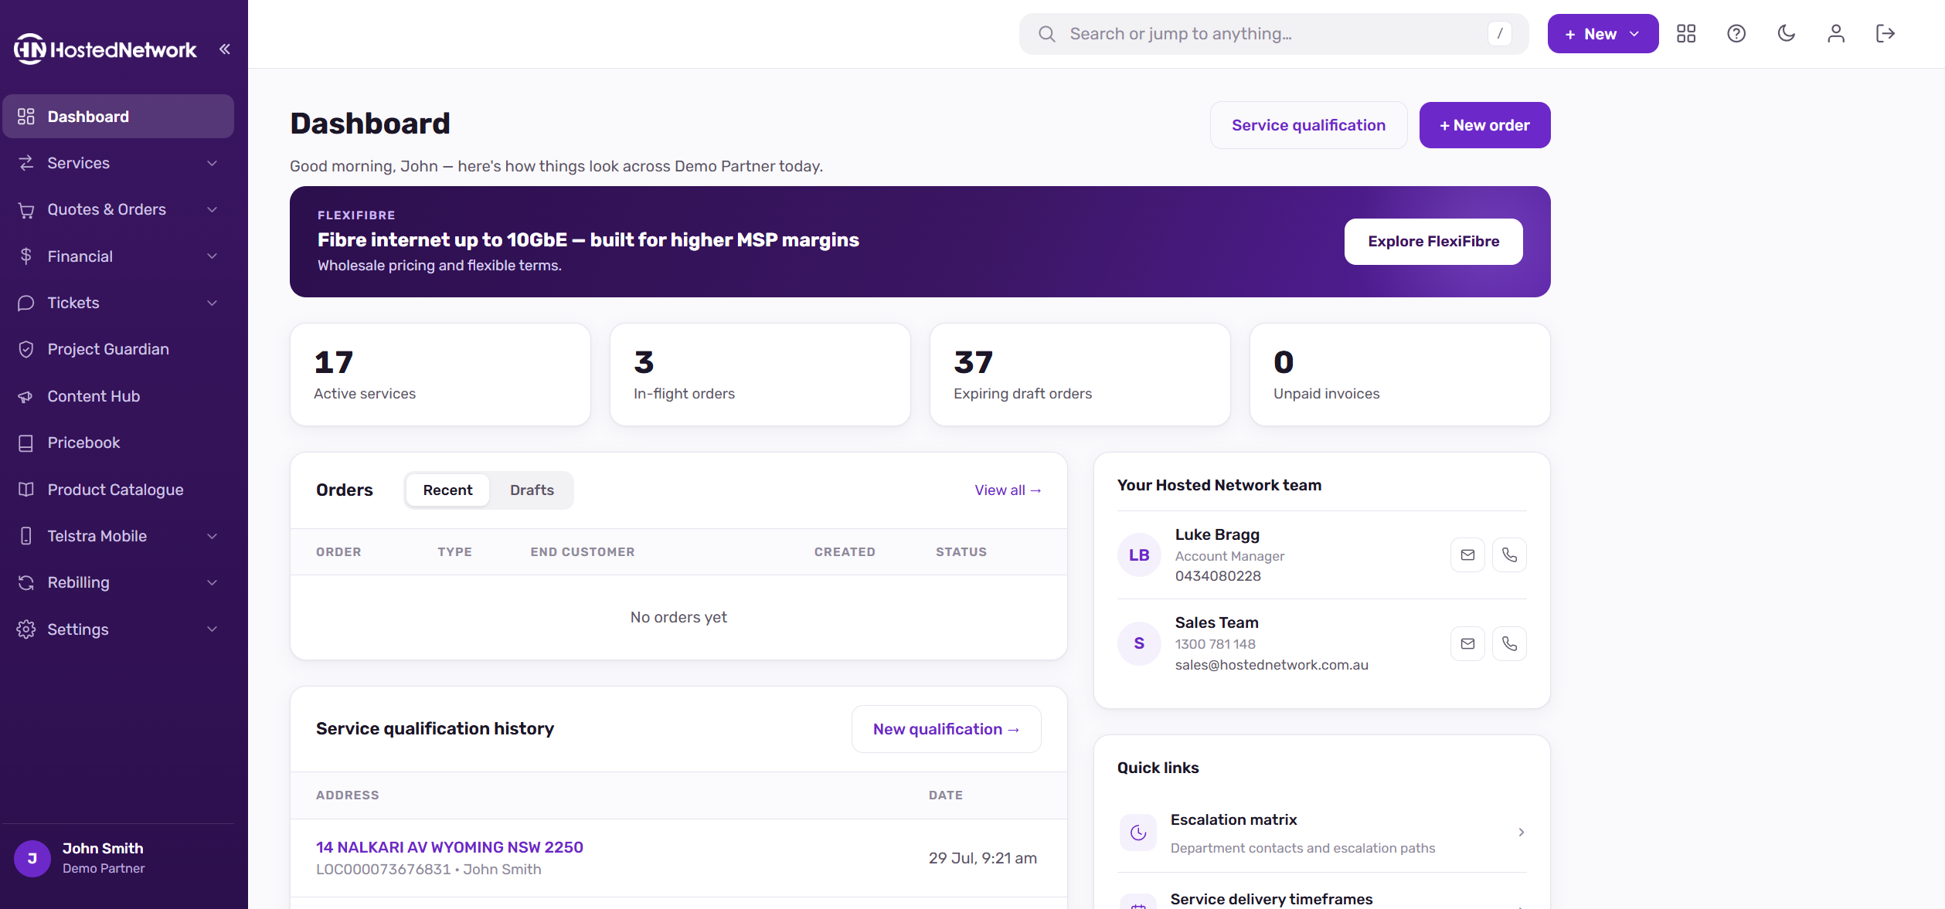Open the Active services stat card
1945x909 pixels.
[440, 375]
